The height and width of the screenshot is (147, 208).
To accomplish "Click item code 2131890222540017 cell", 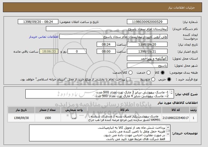I will pos(176,118).
